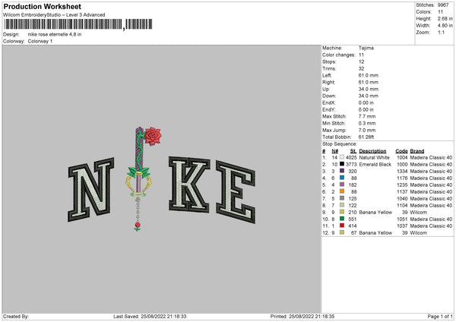Select the Min Stitch value 0.3 mm
The height and width of the screenshot is (322, 456).
point(367,123)
